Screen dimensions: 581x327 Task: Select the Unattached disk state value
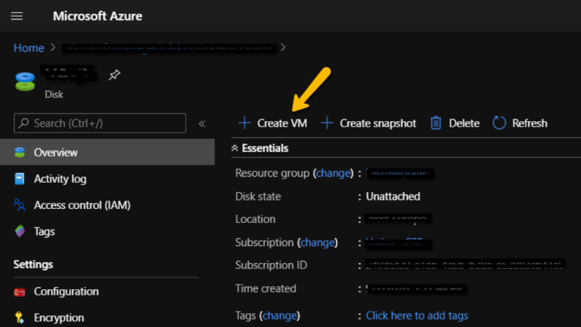tap(393, 197)
